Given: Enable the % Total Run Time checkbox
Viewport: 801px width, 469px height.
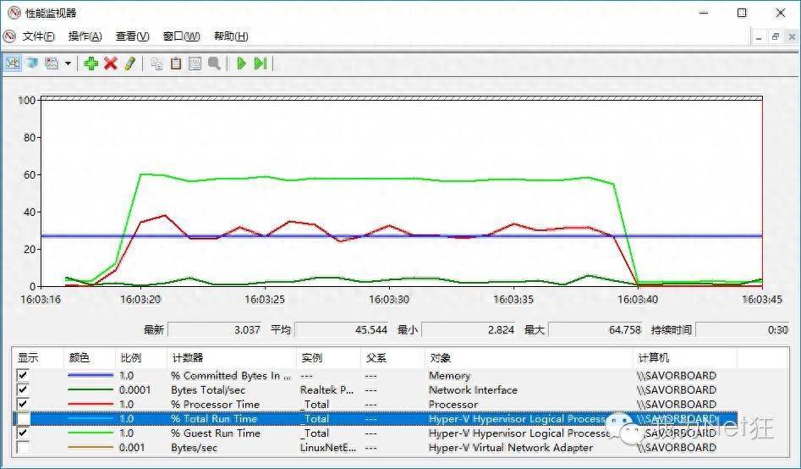Looking at the screenshot, I should click(x=23, y=418).
